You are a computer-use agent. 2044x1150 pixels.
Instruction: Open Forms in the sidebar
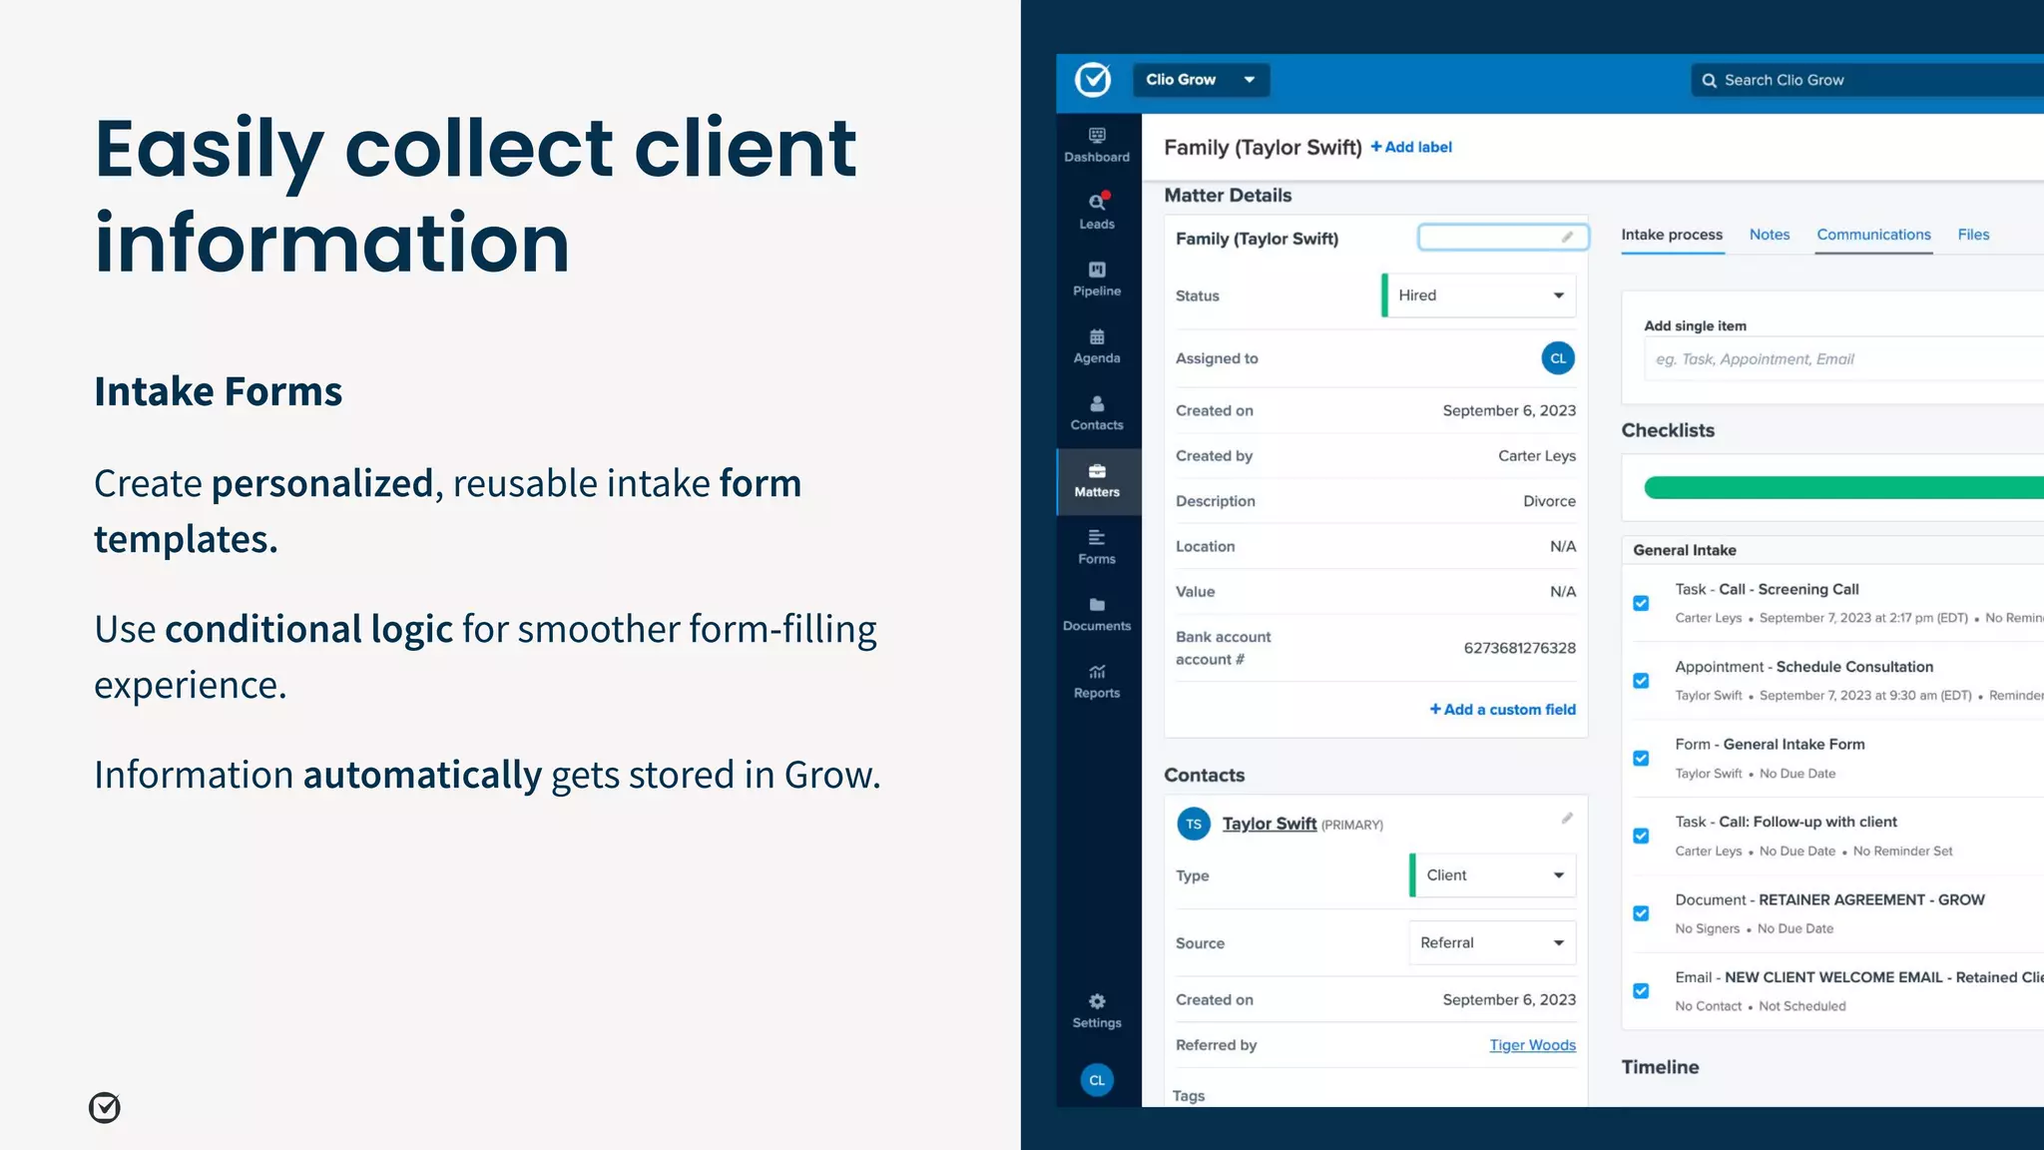pos(1097,547)
